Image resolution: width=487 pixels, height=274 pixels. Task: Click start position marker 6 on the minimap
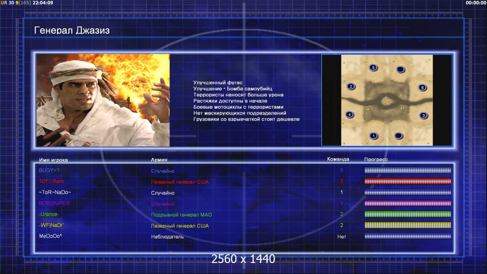pyautogui.click(x=422, y=87)
